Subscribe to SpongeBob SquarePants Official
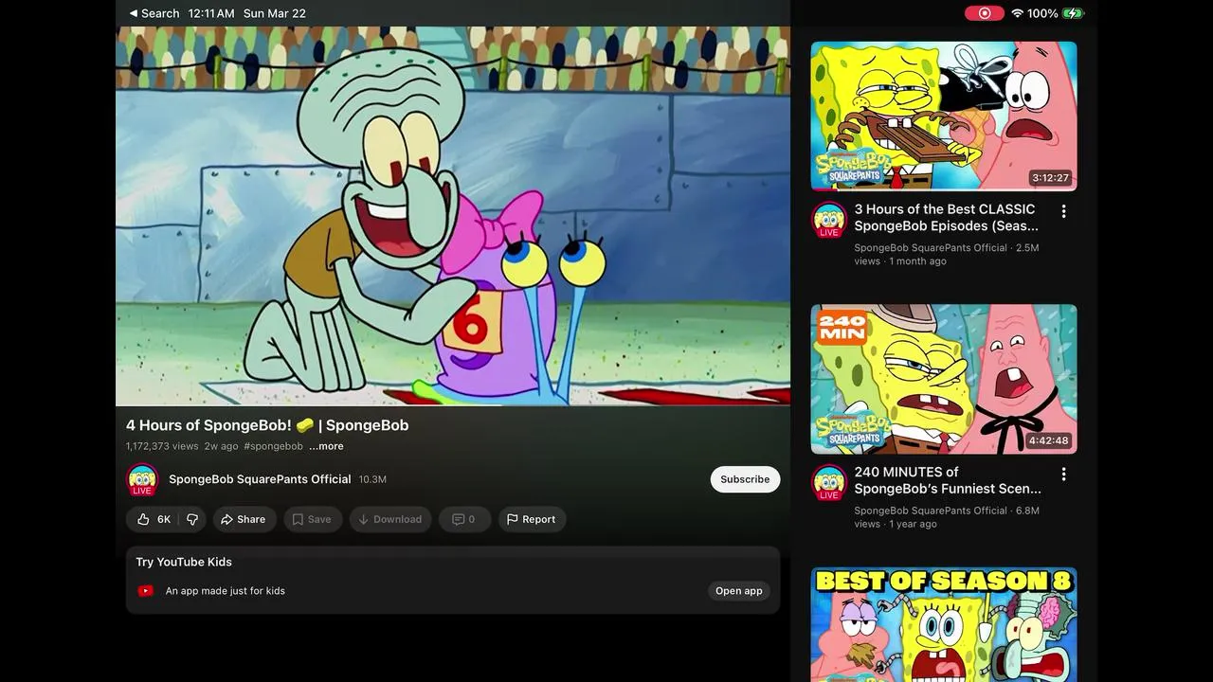This screenshot has height=682, width=1213. point(745,479)
